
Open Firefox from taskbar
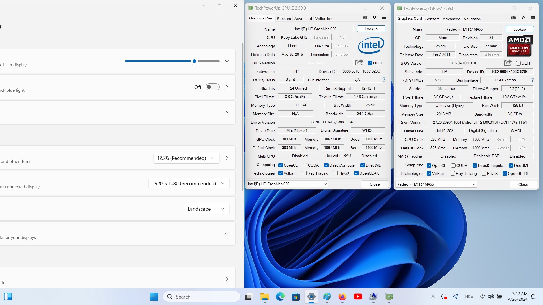click(342, 297)
